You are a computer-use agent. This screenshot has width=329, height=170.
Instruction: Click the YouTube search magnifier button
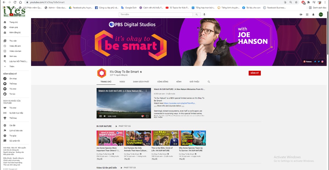(197, 15)
